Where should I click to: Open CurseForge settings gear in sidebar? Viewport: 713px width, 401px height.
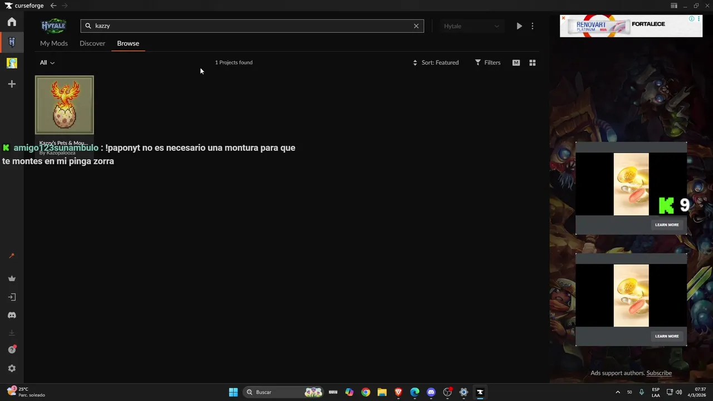click(x=12, y=368)
